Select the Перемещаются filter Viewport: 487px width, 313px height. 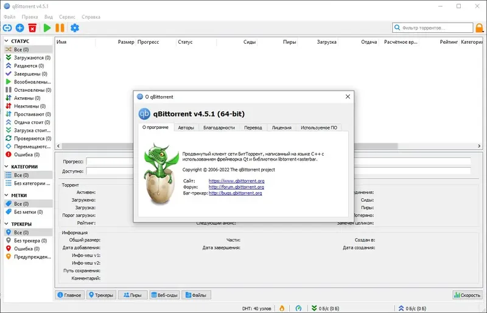point(28,146)
